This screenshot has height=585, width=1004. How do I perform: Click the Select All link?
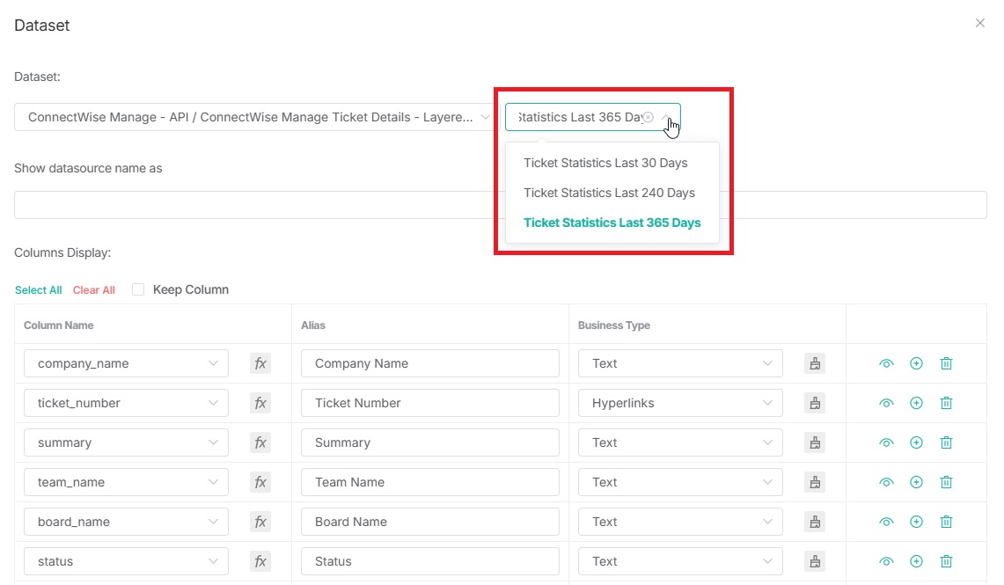tap(38, 290)
